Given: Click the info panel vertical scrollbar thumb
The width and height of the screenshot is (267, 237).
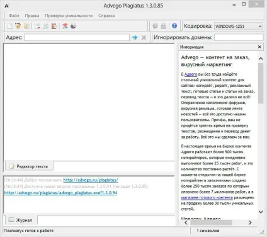Looking at the screenshot, I should [x=261, y=83].
